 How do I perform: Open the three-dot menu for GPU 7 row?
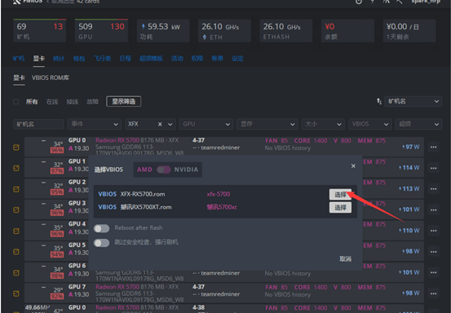433,293
